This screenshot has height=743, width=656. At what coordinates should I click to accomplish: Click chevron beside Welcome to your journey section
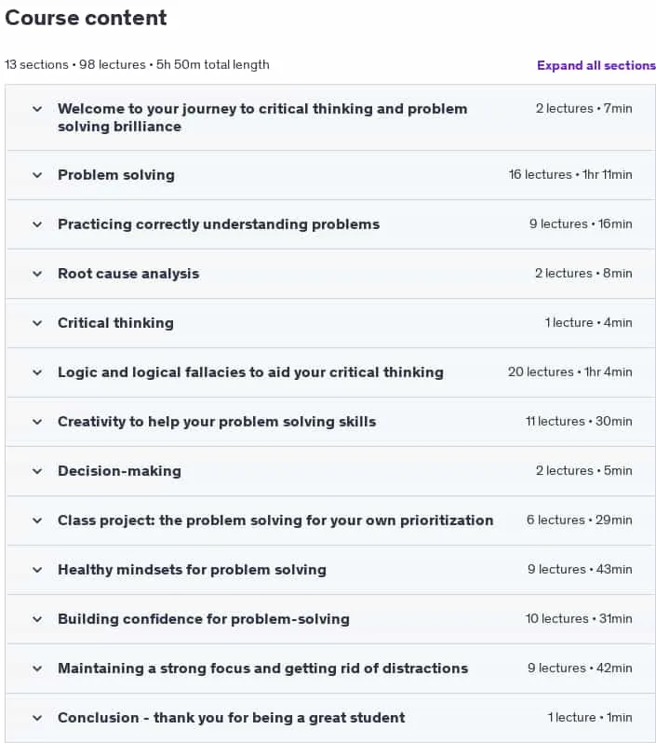tap(37, 109)
